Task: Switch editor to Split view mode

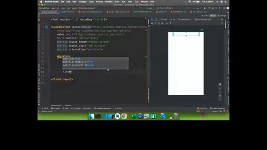Action: (213, 16)
